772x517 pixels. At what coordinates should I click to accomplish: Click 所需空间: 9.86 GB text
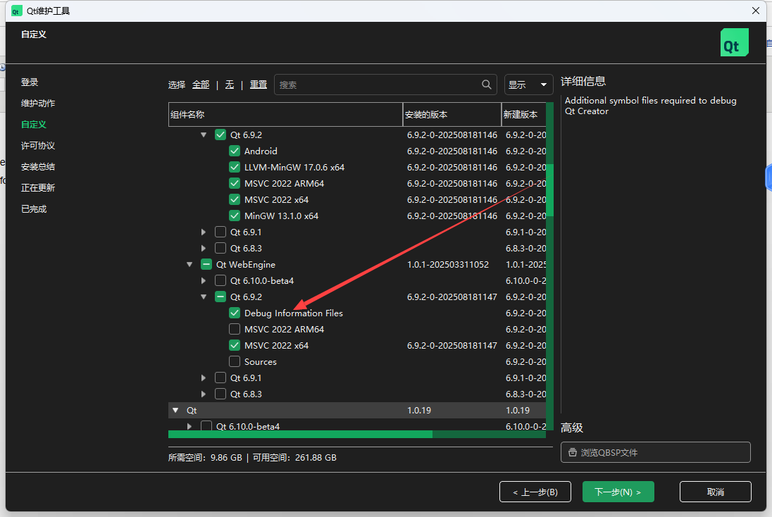pos(205,457)
